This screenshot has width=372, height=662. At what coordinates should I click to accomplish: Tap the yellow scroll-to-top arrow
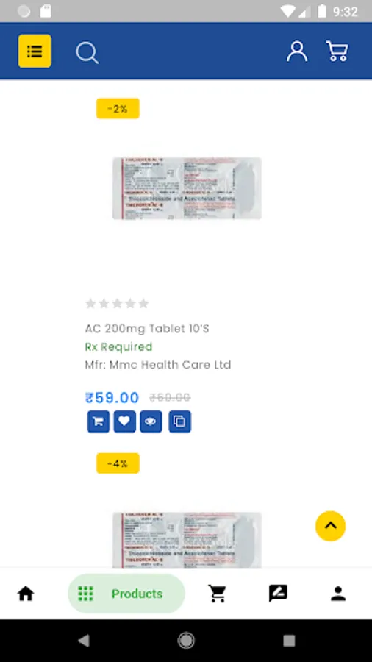pos(331,526)
